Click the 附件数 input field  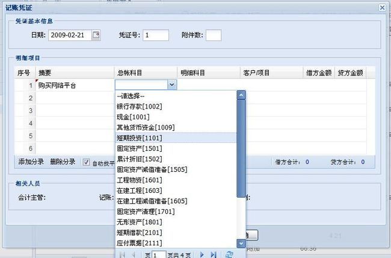click(214, 35)
